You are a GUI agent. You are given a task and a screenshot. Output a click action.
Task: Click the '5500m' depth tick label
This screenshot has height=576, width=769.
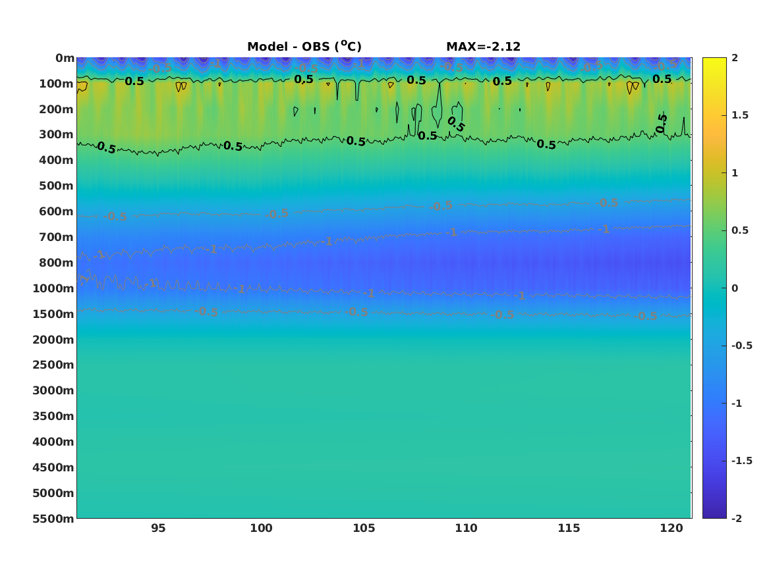pos(53,519)
